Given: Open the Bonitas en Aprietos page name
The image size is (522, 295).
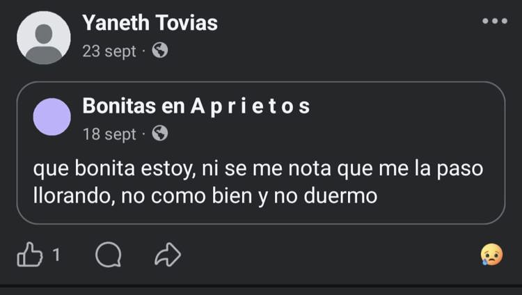Looking at the screenshot, I should 196,106.
